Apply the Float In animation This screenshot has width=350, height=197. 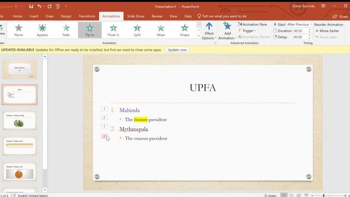pos(113,30)
